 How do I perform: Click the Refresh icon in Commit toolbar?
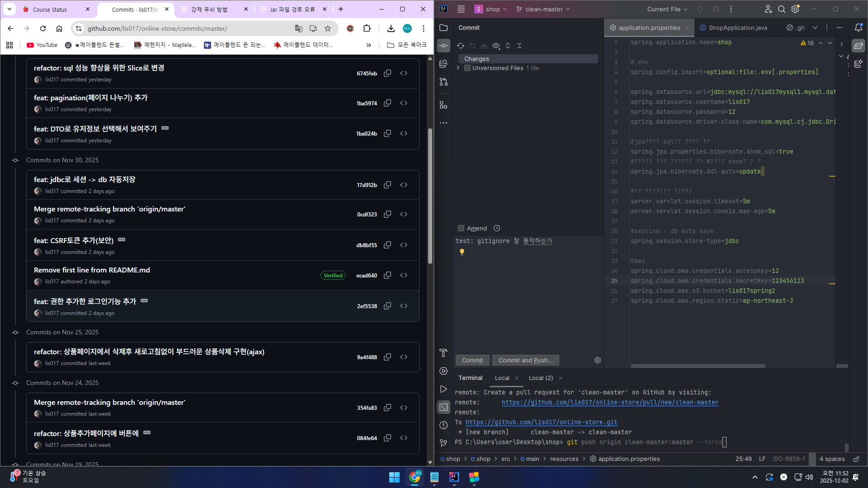461,46
